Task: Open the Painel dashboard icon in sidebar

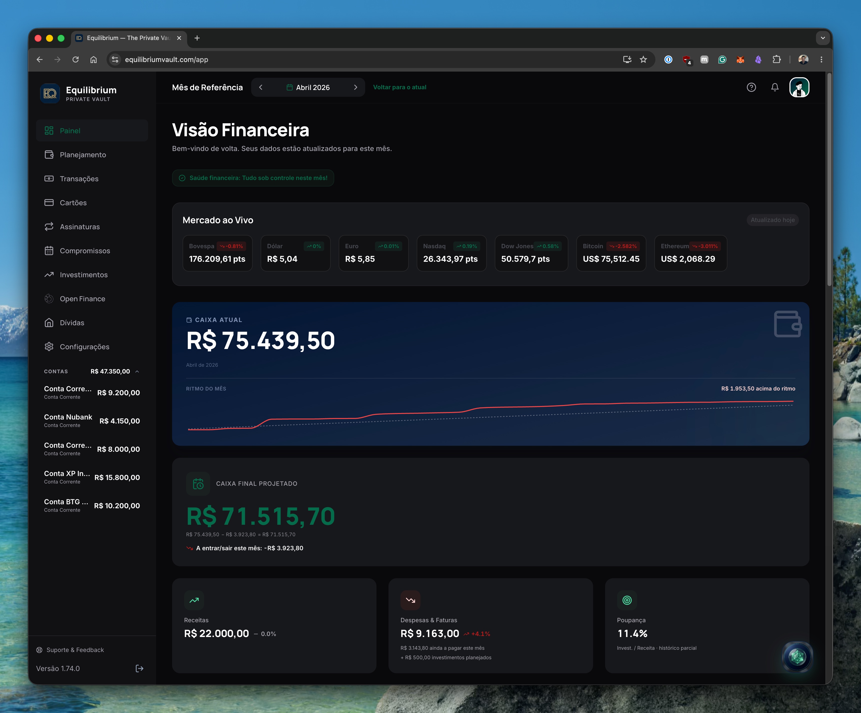Action: pyautogui.click(x=49, y=131)
